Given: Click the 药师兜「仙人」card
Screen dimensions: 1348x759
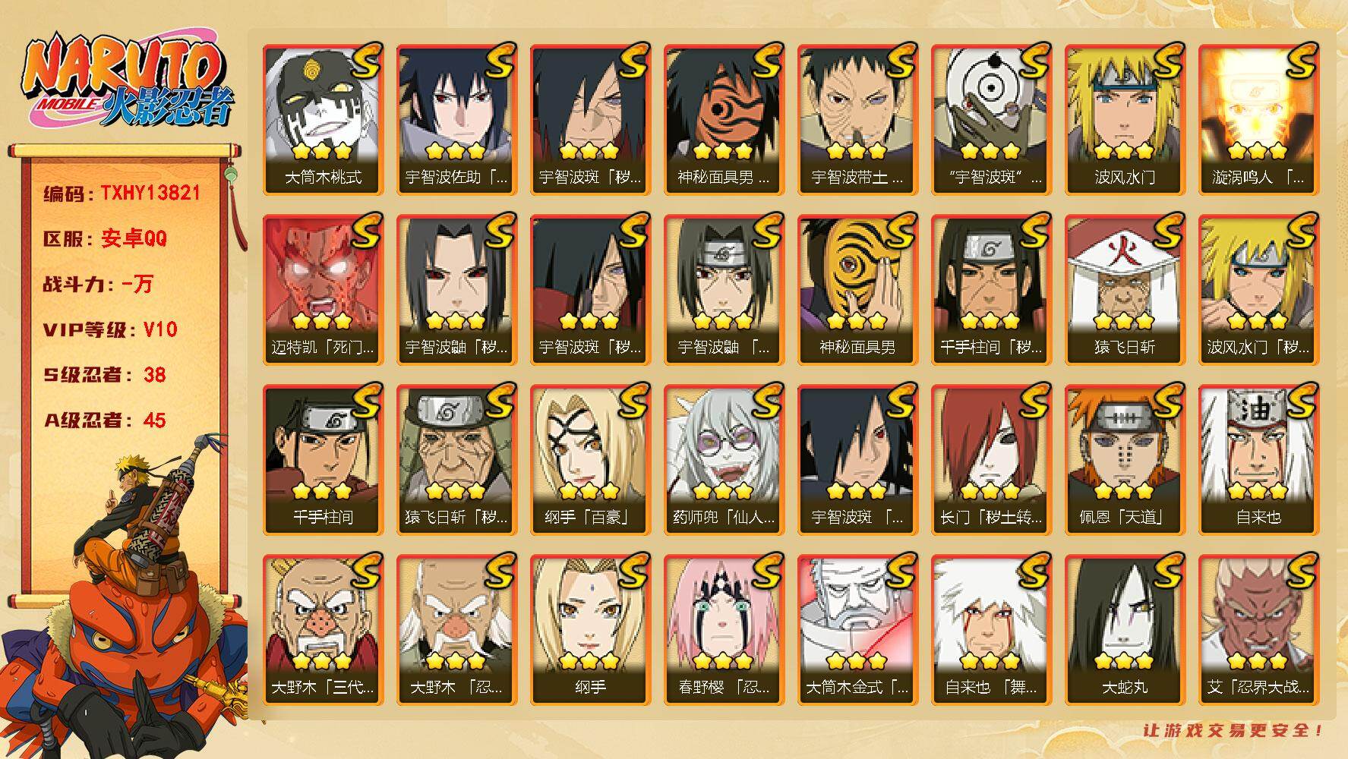Looking at the screenshot, I should [724, 460].
